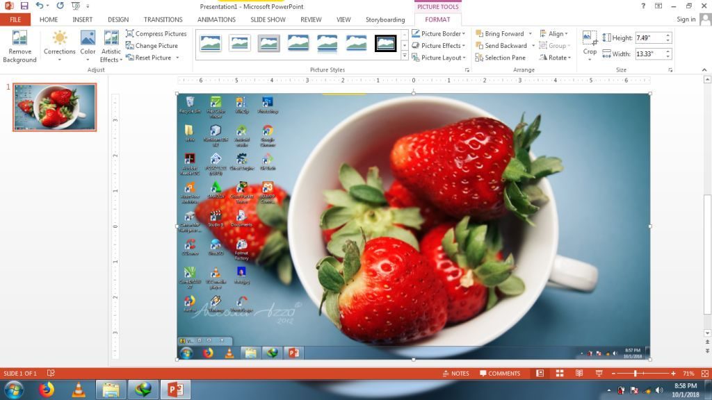Switch to the INSERT tab
Screen dimensions: 712x400
pyautogui.click(x=82, y=19)
